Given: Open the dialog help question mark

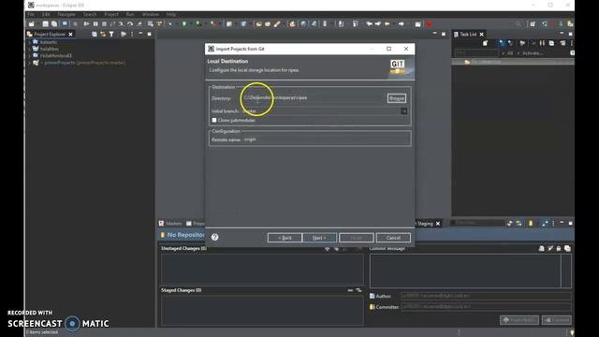Looking at the screenshot, I should 214,237.
